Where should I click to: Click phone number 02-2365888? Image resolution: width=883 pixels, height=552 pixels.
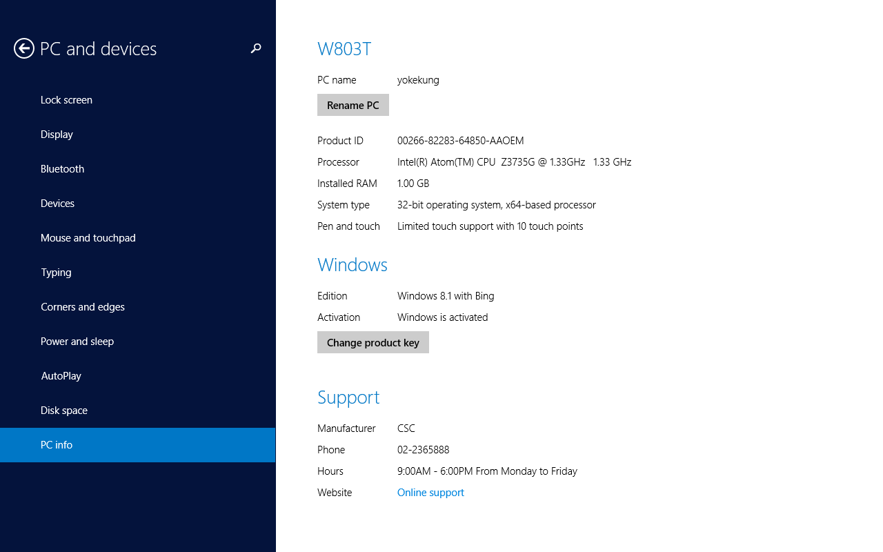(x=424, y=450)
